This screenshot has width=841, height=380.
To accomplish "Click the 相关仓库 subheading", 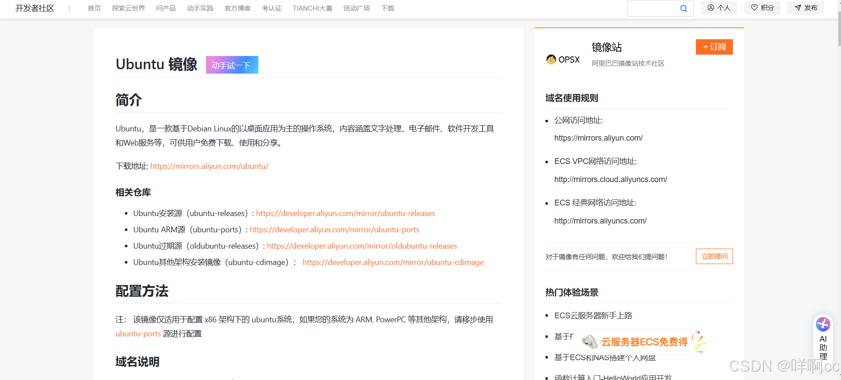I will (133, 192).
